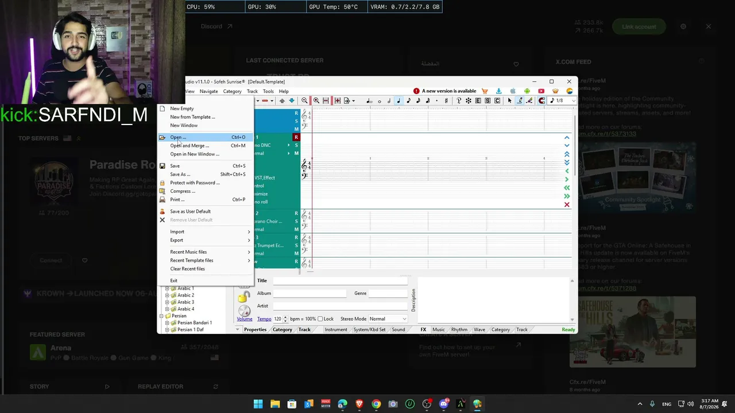The width and height of the screenshot is (735, 413).
Task: Select Protect with Password ...
Action: click(205, 182)
